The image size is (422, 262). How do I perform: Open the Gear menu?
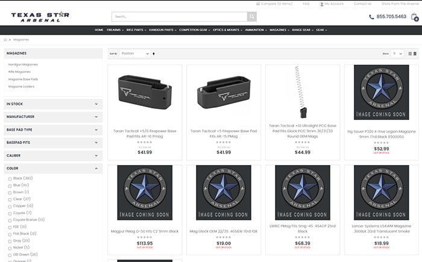(321, 30)
